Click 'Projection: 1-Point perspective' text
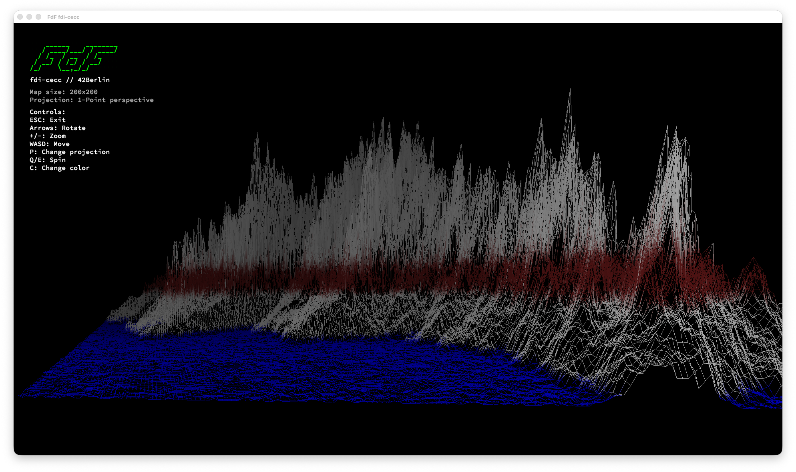 [92, 100]
